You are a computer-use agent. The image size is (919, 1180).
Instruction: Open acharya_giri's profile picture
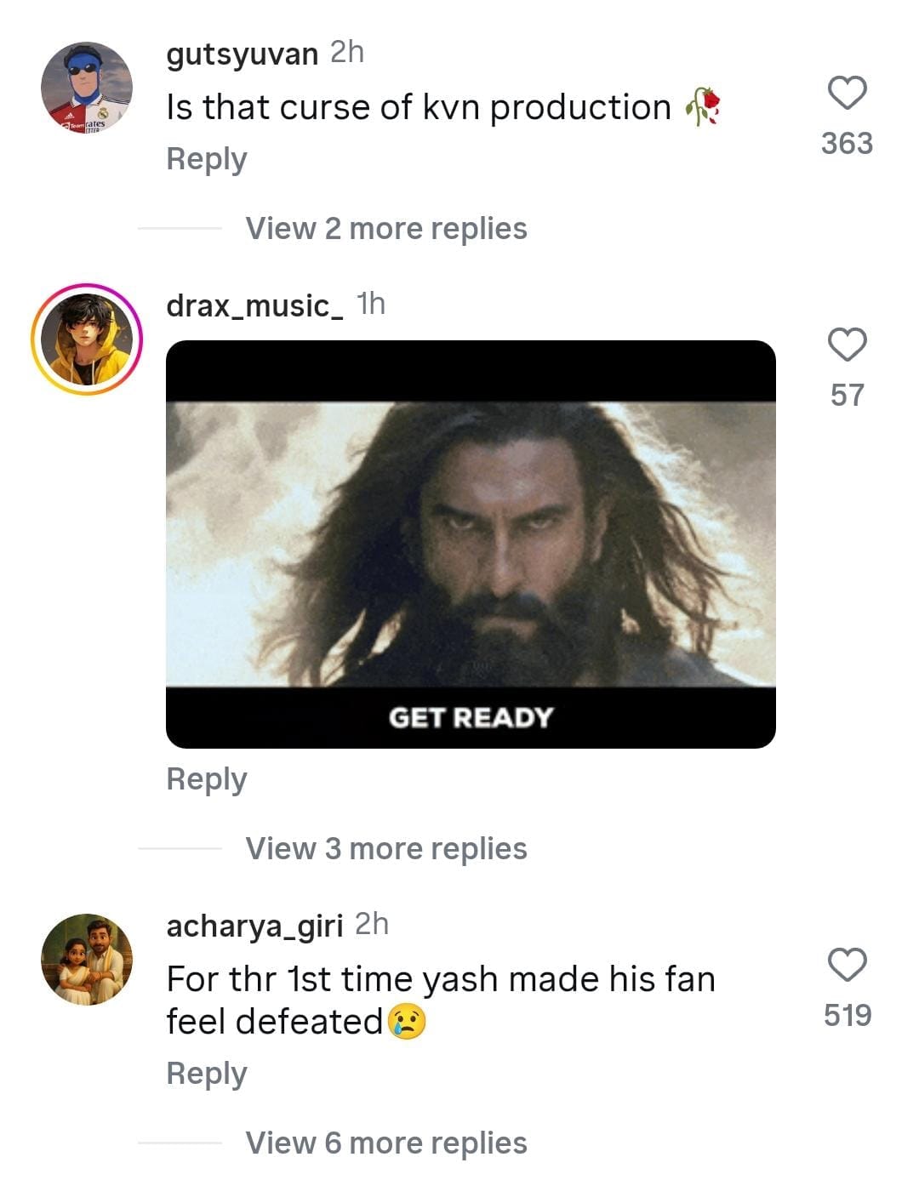click(x=87, y=959)
